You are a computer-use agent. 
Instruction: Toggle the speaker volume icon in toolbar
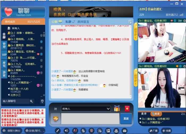coord(66,131)
